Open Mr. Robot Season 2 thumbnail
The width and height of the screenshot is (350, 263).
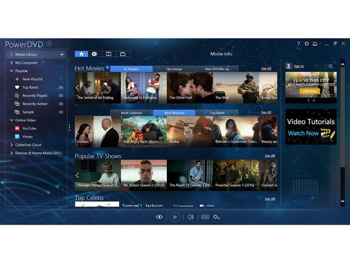pos(144,175)
